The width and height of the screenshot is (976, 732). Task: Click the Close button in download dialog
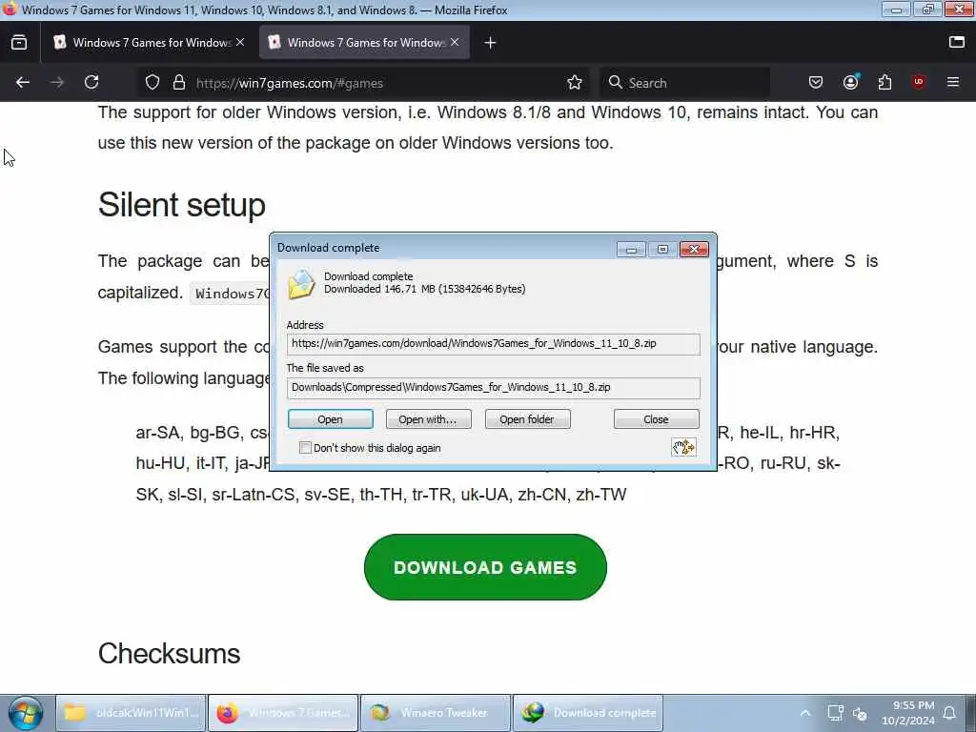656,419
